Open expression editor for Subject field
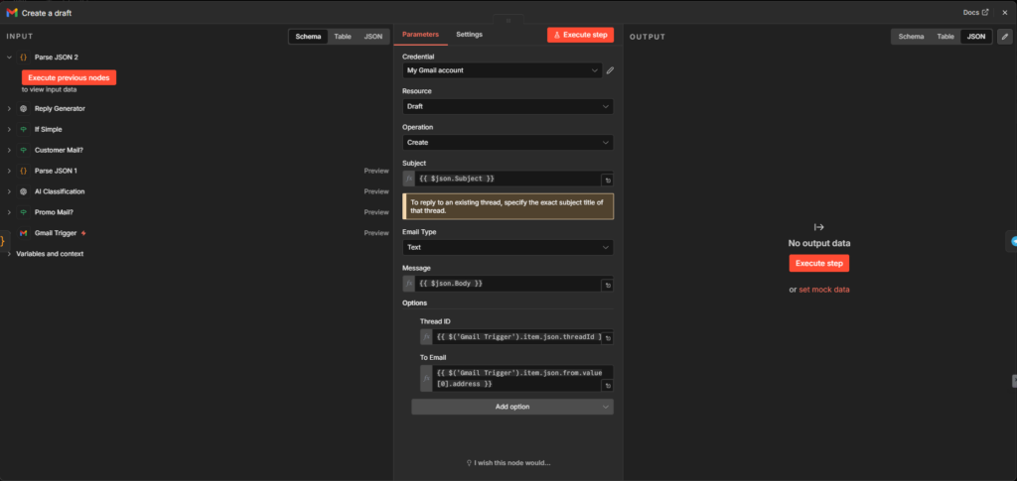 pyautogui.click(x=607, y=180)
